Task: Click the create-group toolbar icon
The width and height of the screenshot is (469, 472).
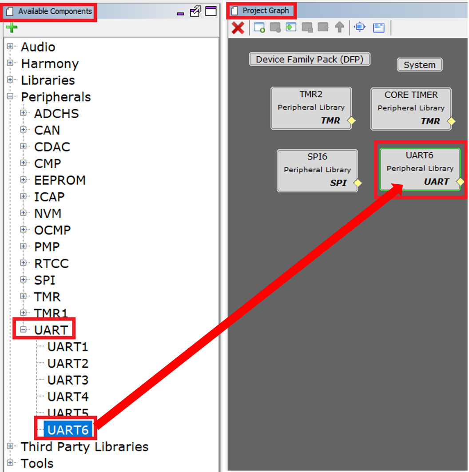Action: tap(259, 27)
